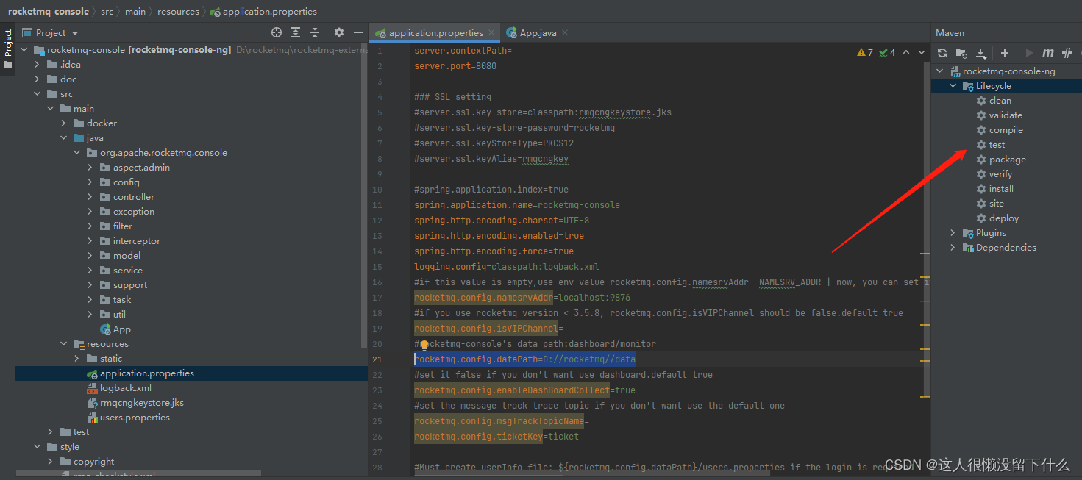Select the install lifecycle goal
This screenshot has width=1082, height=480.
tap(1001, 189)
